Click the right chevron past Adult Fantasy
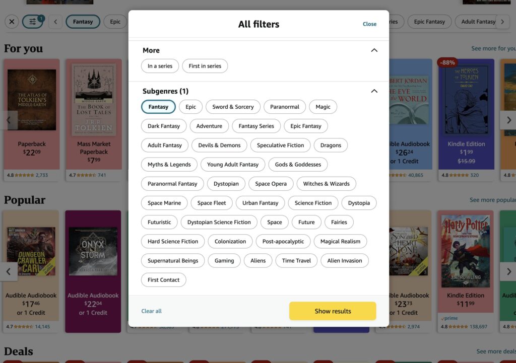Viewport: 516px width, 363px height. click(x=503, y=22)
